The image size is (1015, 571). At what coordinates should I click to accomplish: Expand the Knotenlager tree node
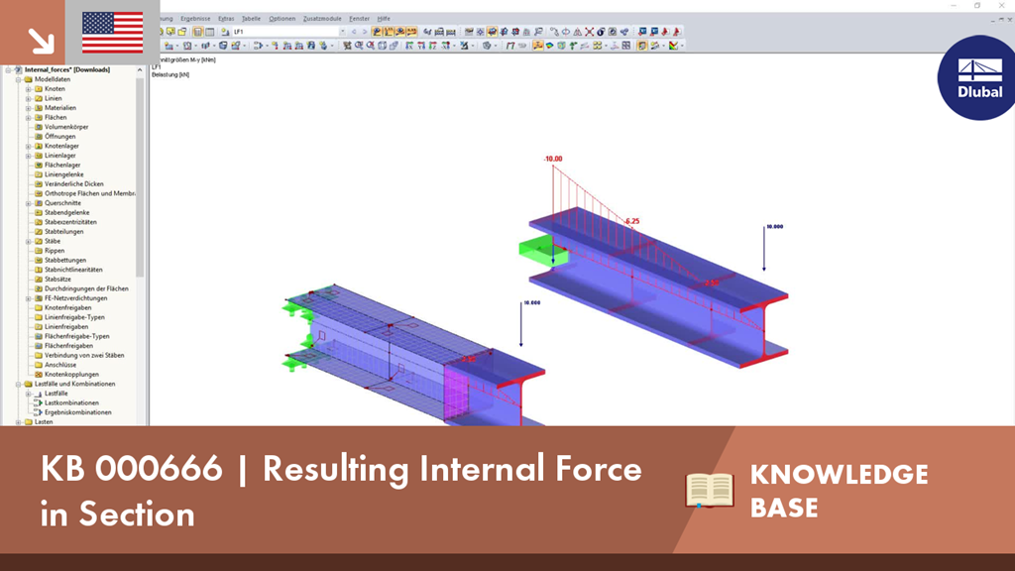coord(29,146)
